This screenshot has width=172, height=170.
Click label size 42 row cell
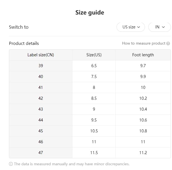pyautogui.click(x=41, y=98)
